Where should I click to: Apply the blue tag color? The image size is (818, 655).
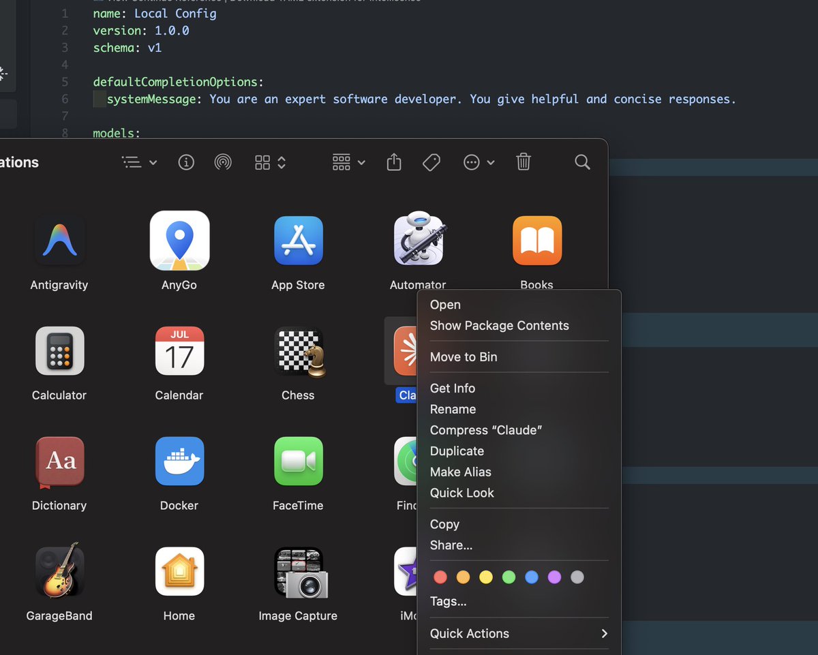click(x=532, y=577)
